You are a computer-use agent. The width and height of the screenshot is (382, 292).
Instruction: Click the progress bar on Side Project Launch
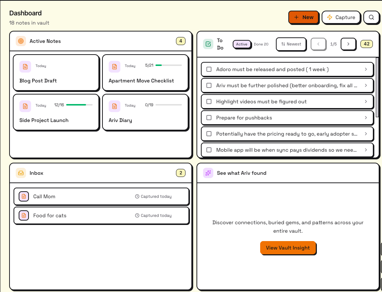click(x=79, y=105)
